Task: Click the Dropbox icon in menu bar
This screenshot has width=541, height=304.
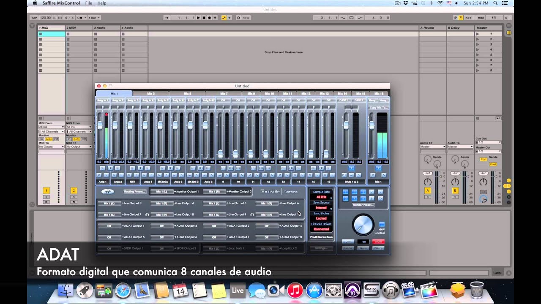Action: 406,3
